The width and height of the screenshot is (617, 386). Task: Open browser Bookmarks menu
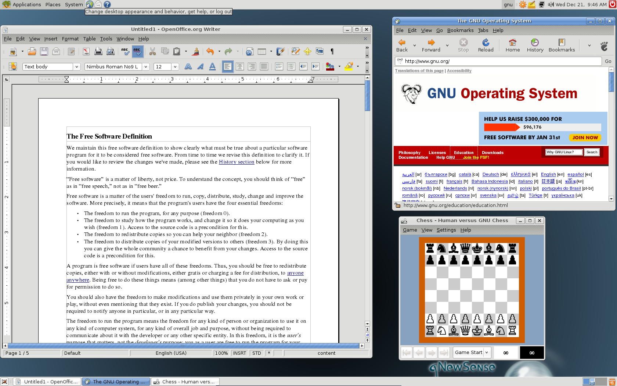[460, 31]
